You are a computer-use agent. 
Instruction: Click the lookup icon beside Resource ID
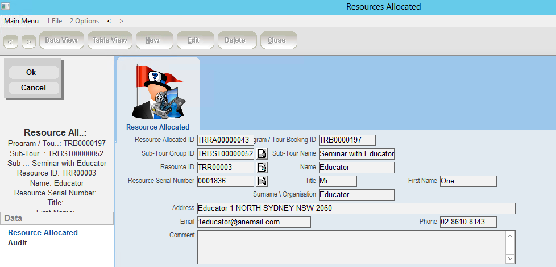coord(262,168)
